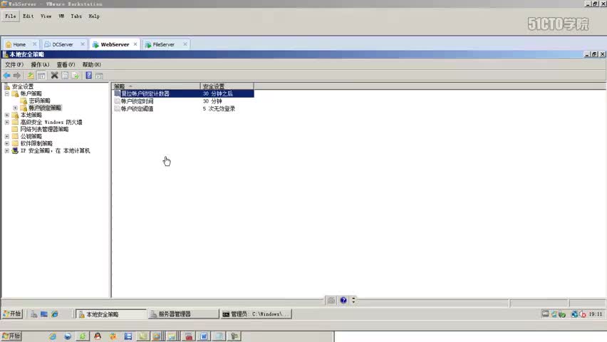This screenshot has width=607, height=342.
Task: Open the 帮助(H) menu
Action: [x=92, y=65]
